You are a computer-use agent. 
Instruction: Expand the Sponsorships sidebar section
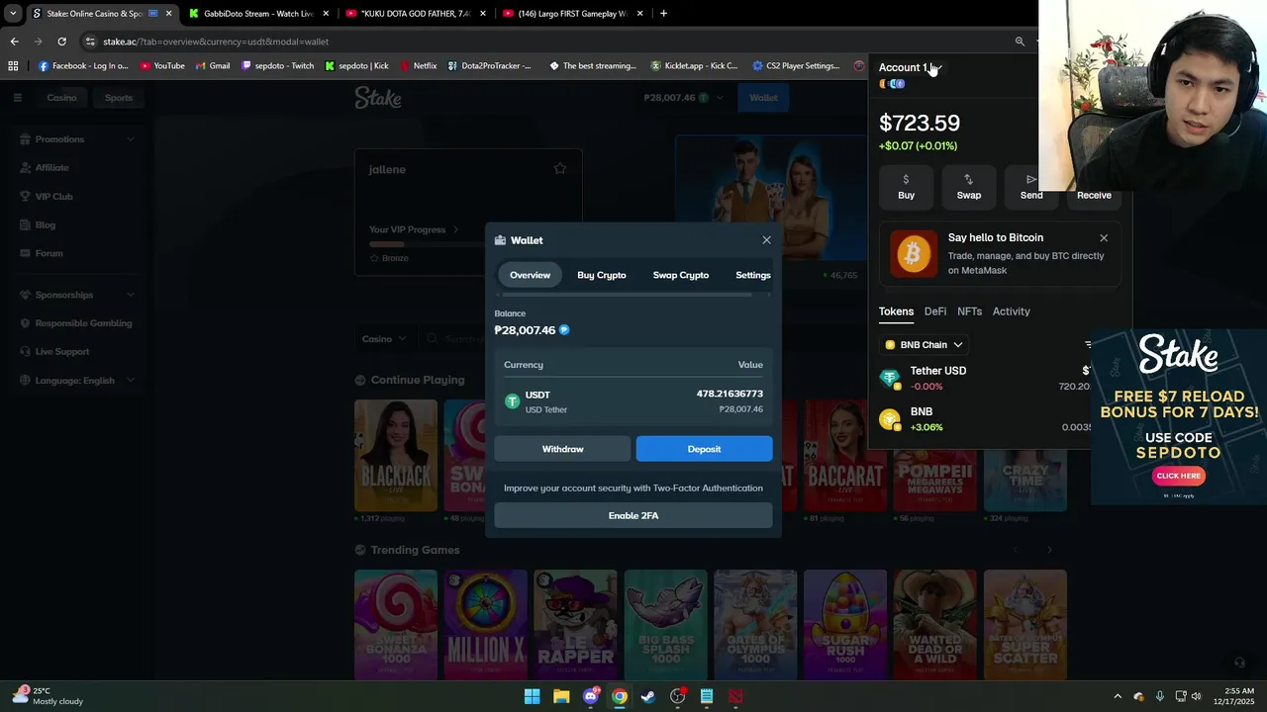(77, 295)
